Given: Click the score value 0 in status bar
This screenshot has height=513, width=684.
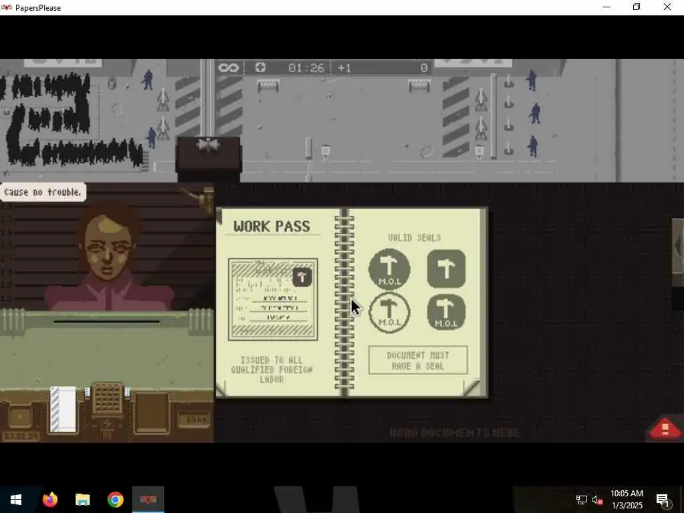Looking at the screenshot, I should point(423,68).
